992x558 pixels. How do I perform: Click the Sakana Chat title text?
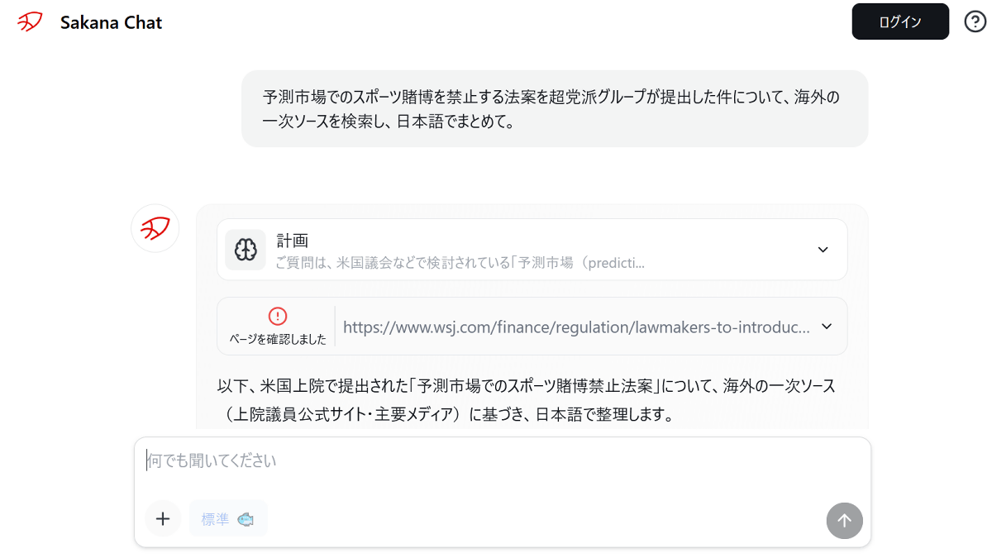point(111,23)
